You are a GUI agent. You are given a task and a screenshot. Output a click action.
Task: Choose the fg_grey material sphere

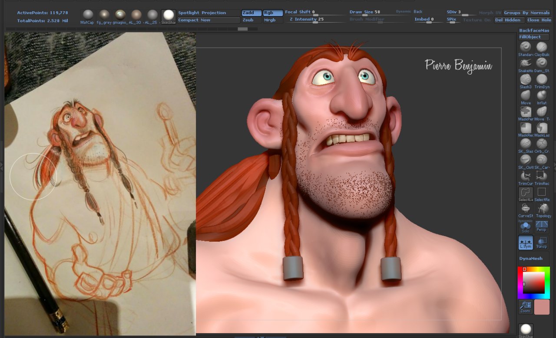pos(104,16)
